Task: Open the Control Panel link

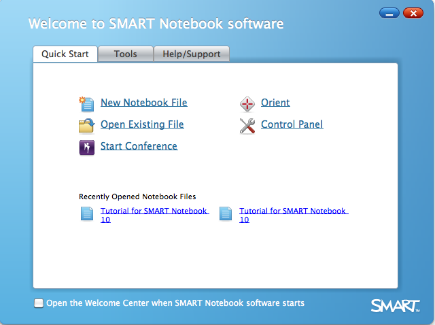Action: pyautogui.click(x=292, y=124)
